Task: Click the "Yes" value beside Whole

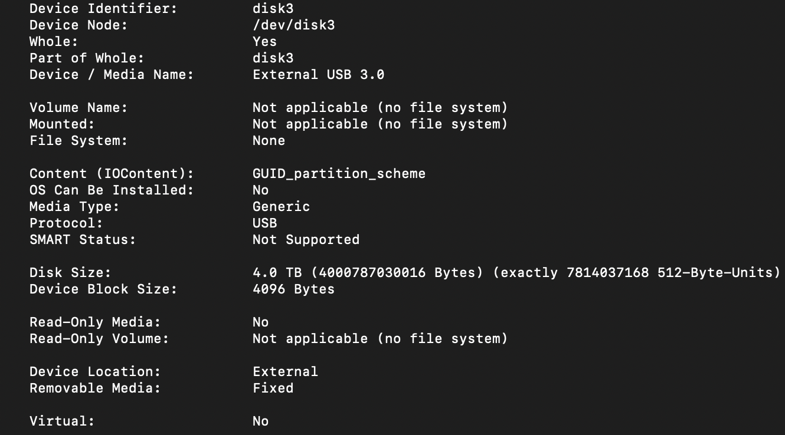Action: tap(264, 42)
